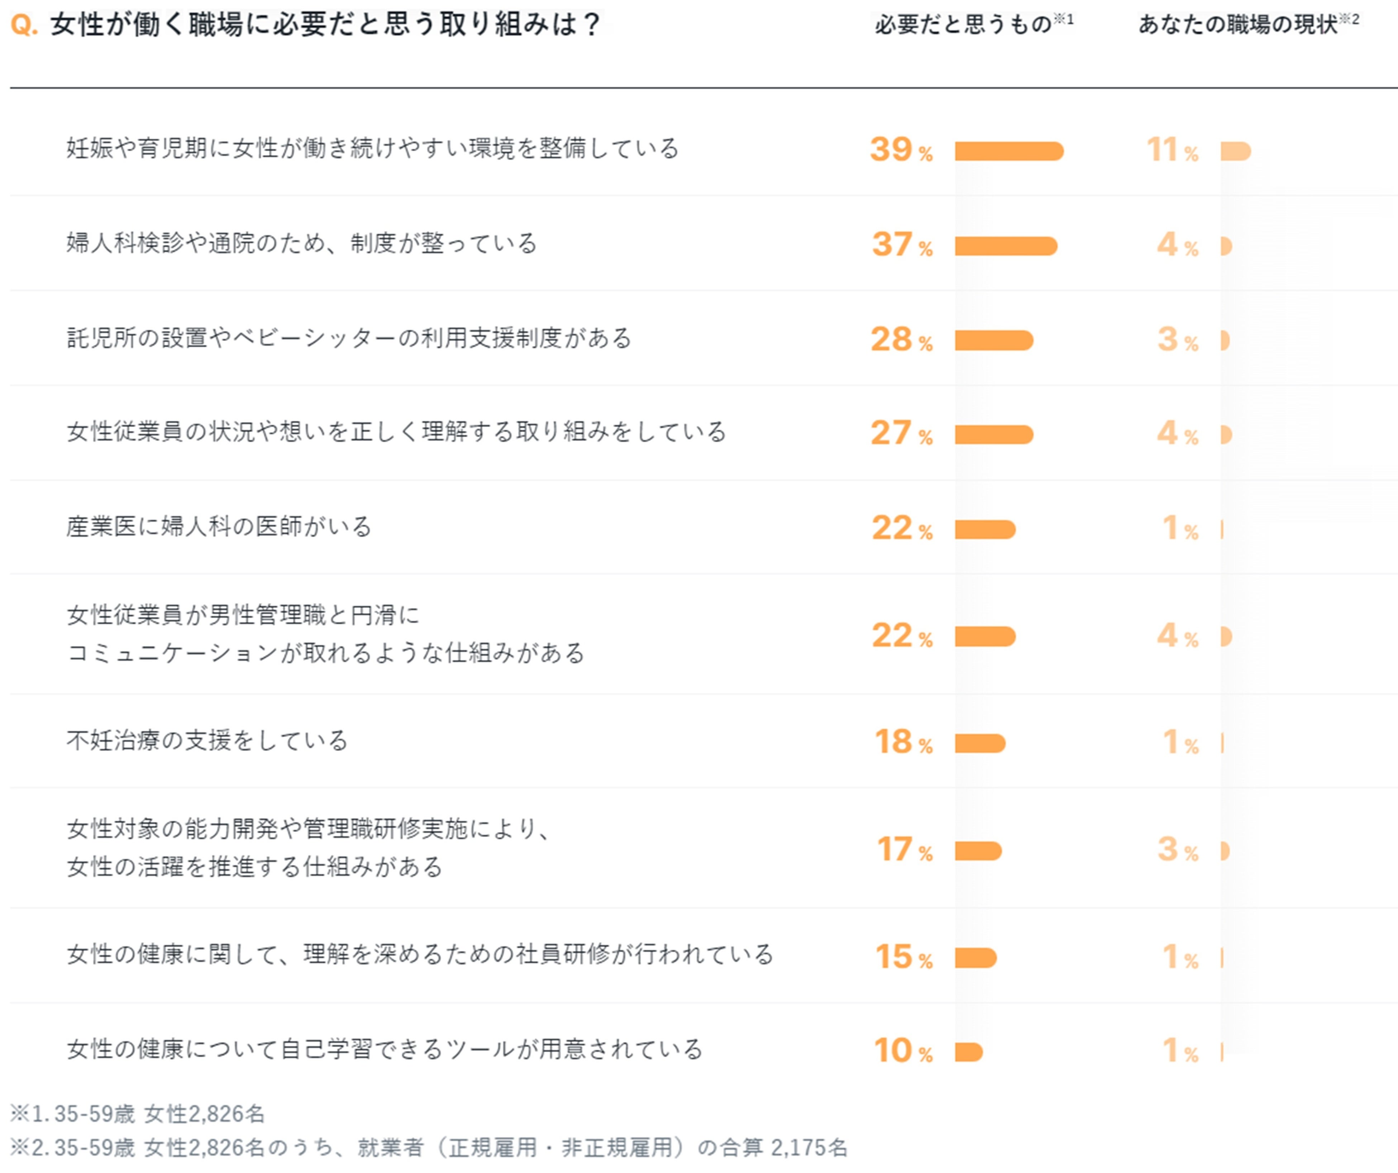1398x1173 pixels.
Task: Click the 不妊治療の支援 row label
Action: click(207, 740)
